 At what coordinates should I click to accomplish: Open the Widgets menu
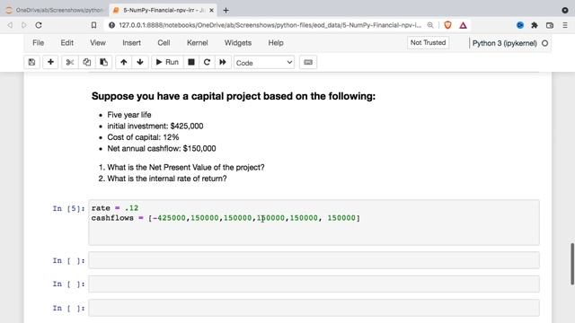238,43
